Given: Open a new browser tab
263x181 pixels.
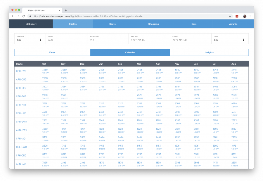Looking at the screenshot, I should point(66,10).
